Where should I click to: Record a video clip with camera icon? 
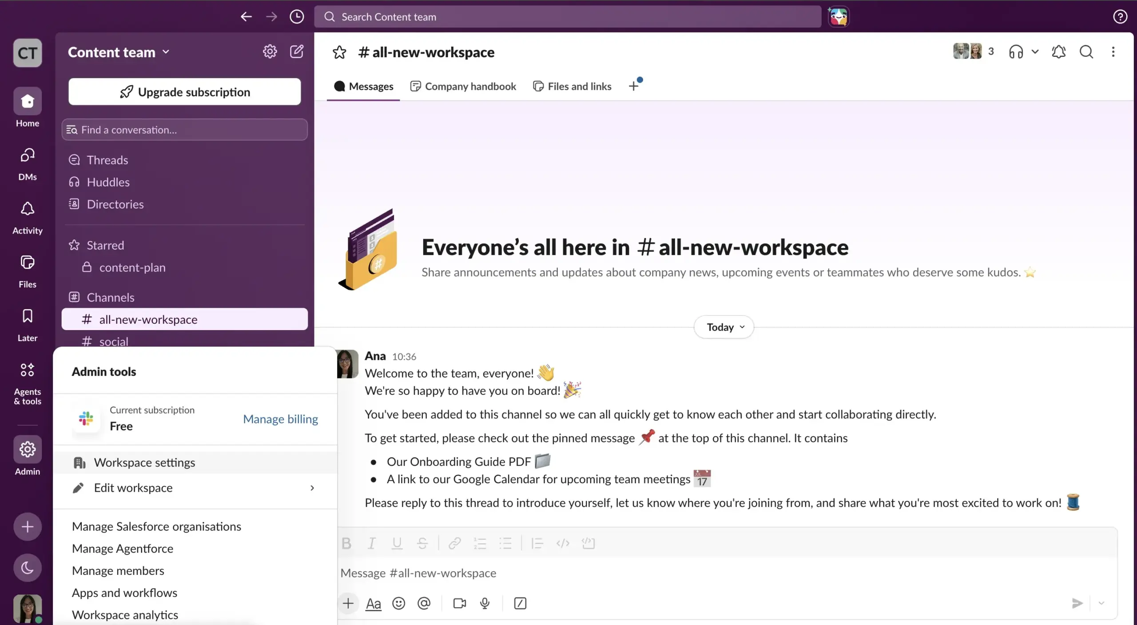[x=459, y=603]
